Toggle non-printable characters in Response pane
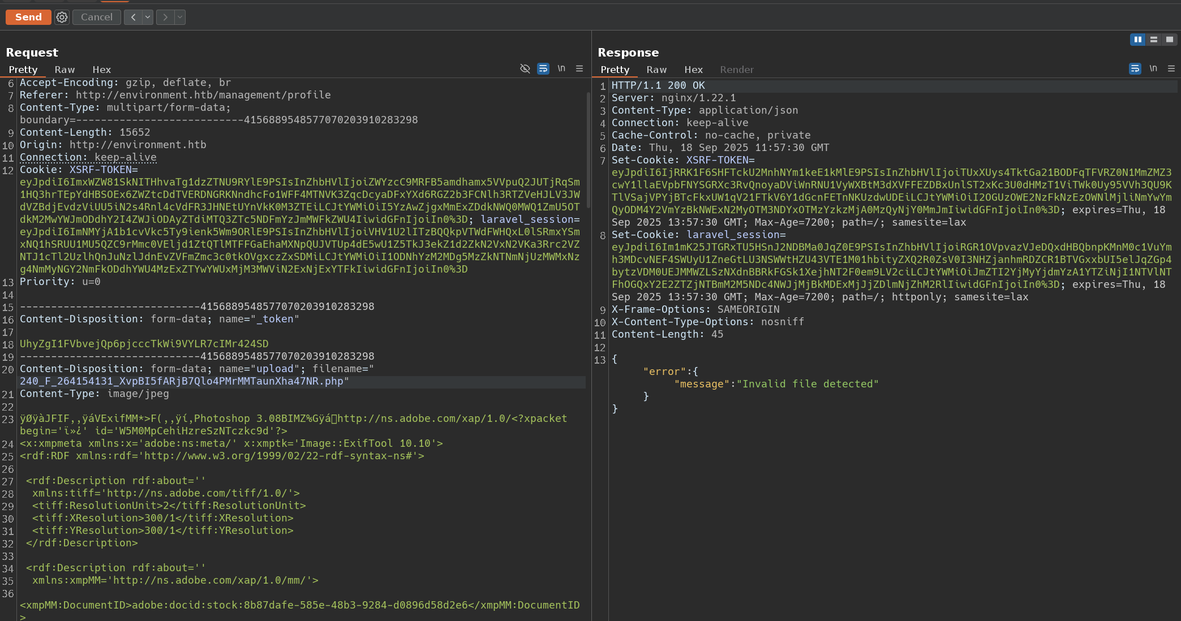This screenshot has height=621, width=1181. (x=1153, y=68)
